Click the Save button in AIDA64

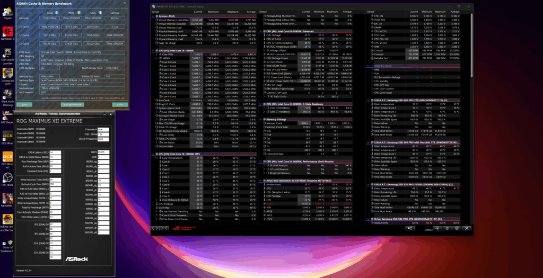click(24, 104)
